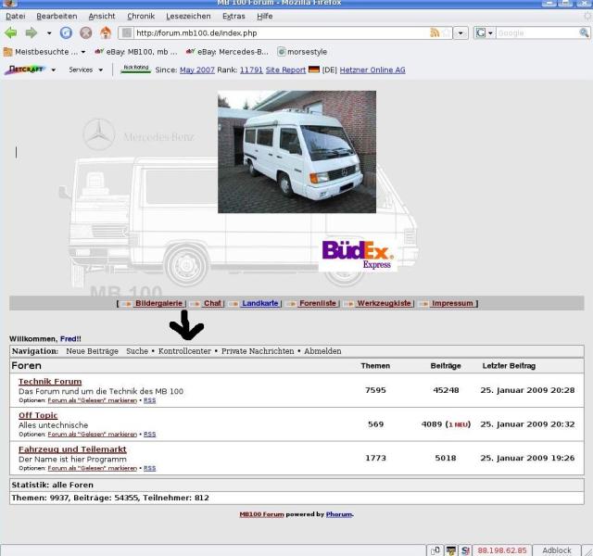Click the green Forward arrow

(x=32, y=33)
